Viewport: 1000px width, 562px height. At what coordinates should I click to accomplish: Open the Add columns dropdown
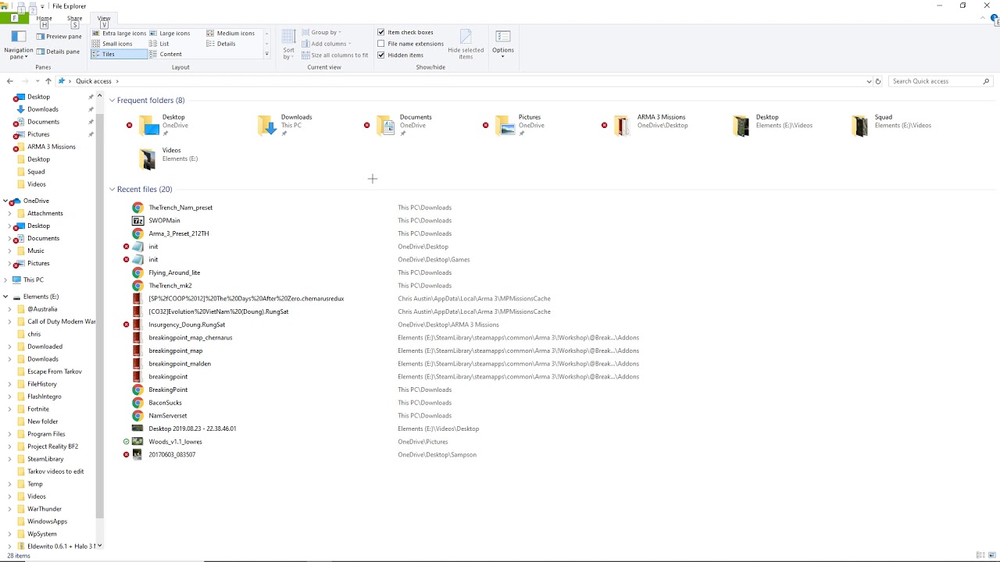click(327, 44)
